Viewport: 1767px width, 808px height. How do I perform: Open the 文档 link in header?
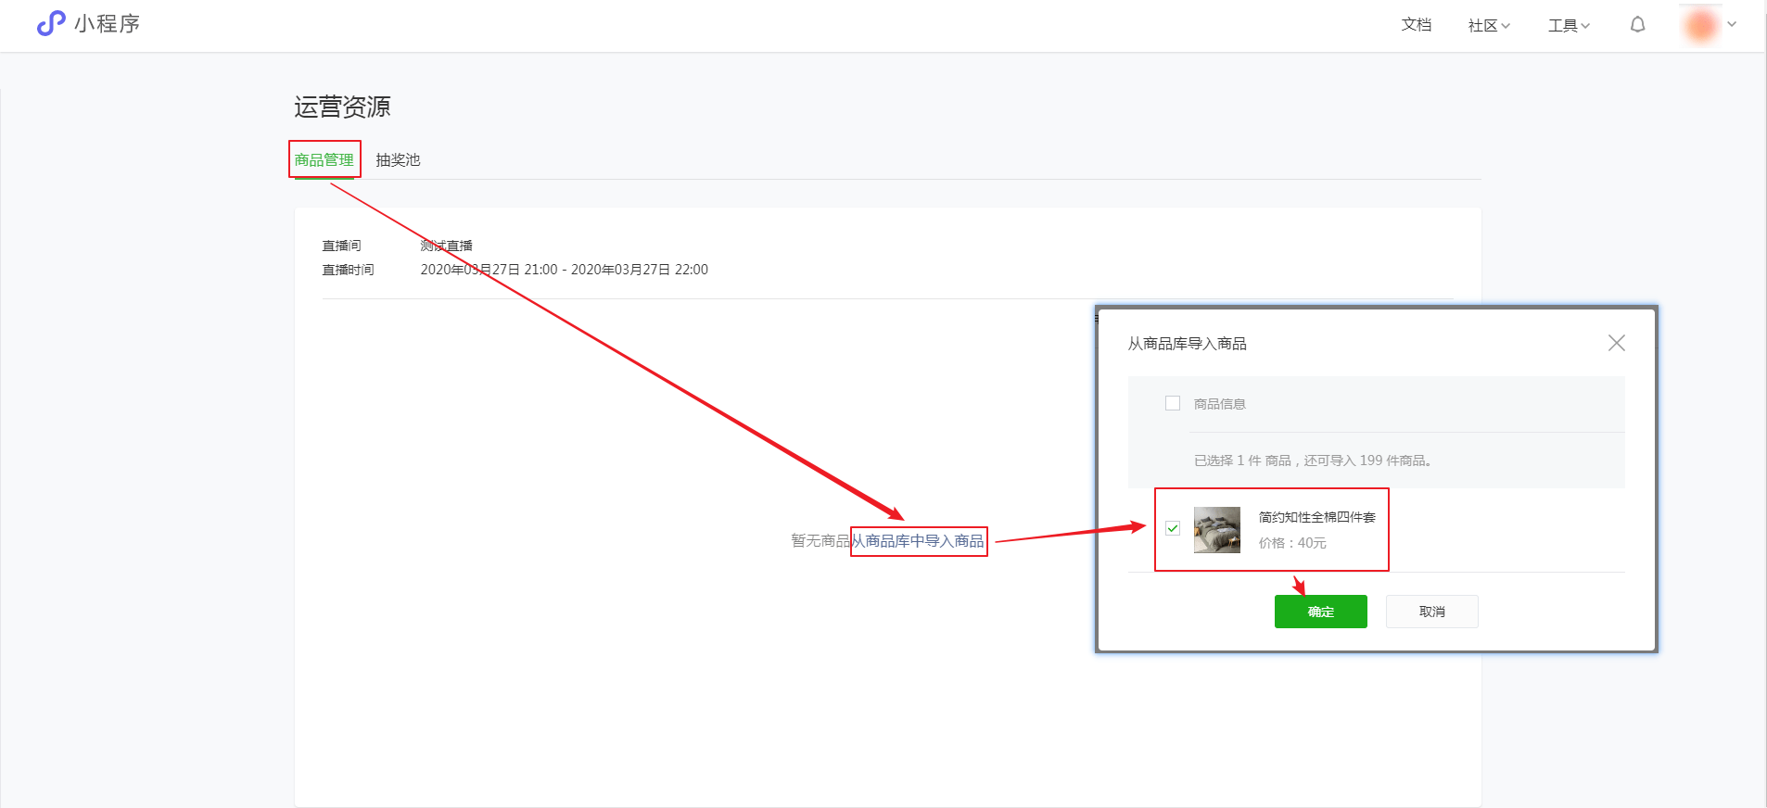click(1416, 25)
